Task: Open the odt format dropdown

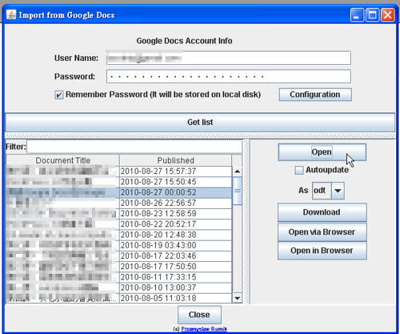Action: [338, 191]
